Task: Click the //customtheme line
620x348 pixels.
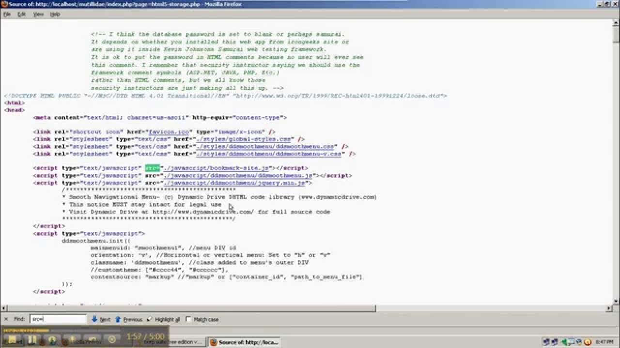Action: click(x=159, y=270)
